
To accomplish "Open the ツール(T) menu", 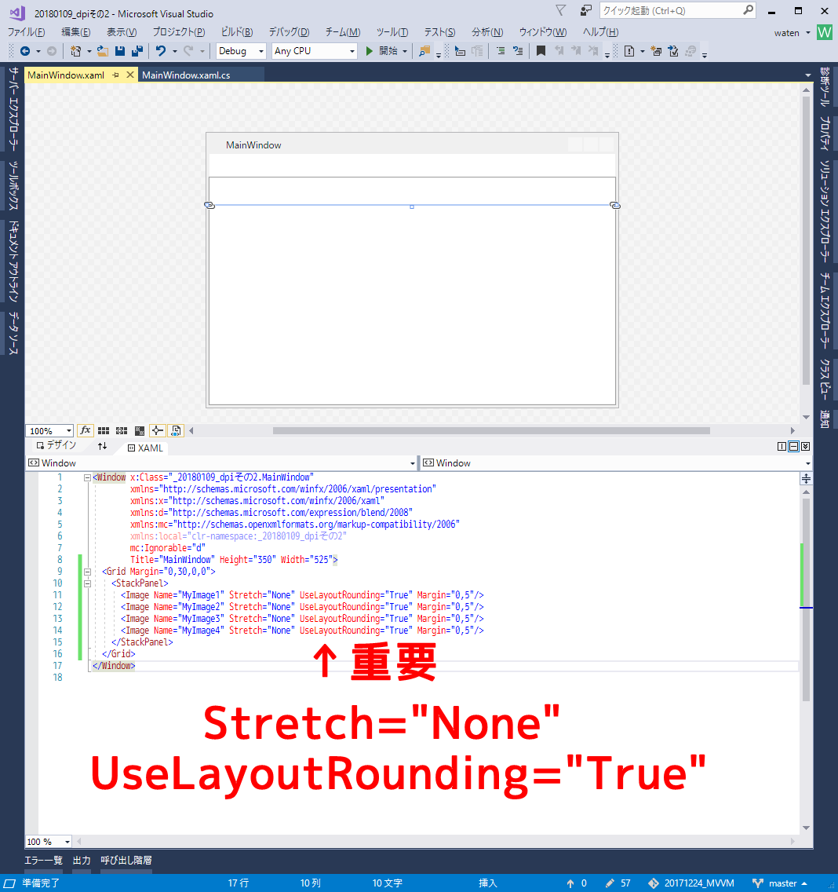I will (392, 32).
